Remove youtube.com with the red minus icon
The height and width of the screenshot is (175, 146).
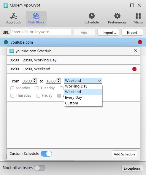tap(140, 42)
